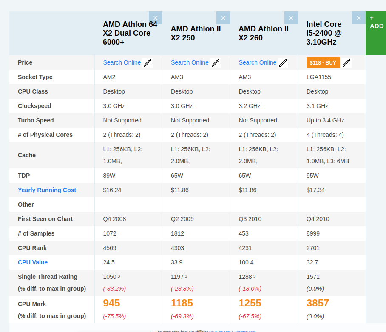Click the CPU Mark value 3857

318,303
